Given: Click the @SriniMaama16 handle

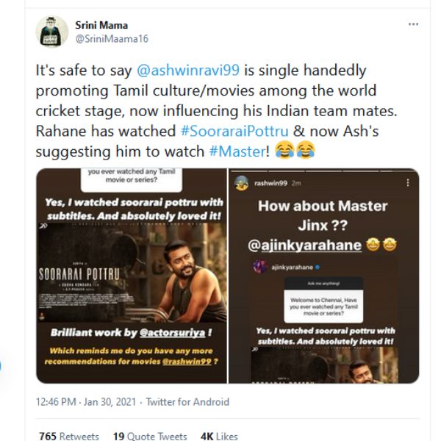Looking at the screenshot, I should [106, 38].
